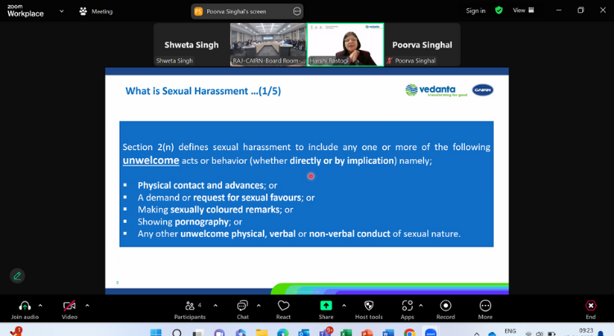Screen dimensions: 614x336
Task: Click the green Share screen button
Action: (x=326, y=306)
